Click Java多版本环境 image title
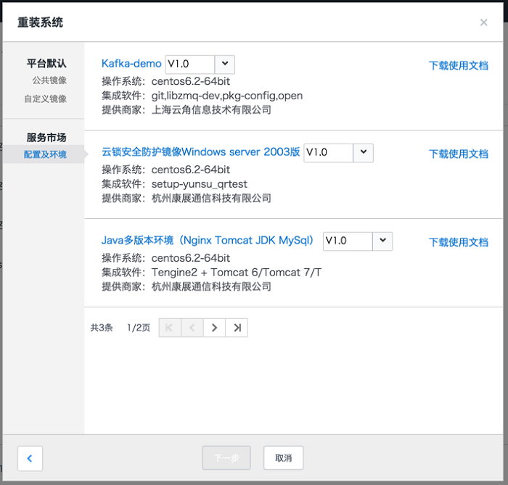 (x=209, y=241)
